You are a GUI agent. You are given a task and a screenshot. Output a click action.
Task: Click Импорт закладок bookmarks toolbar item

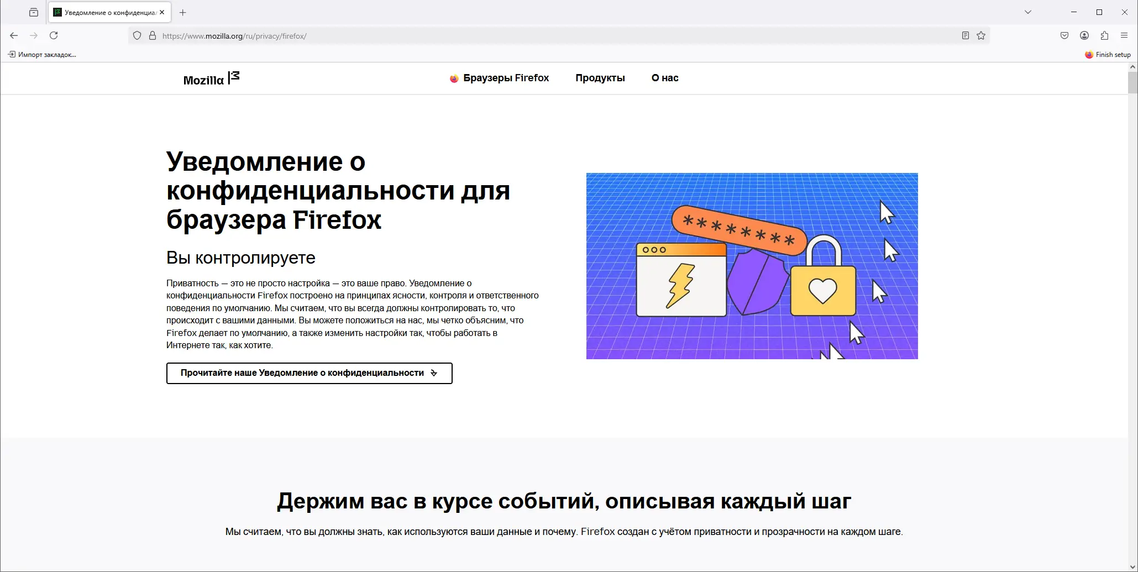click(x=42, y=54)
